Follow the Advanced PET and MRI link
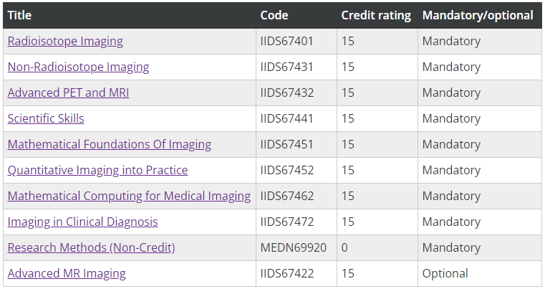This screenshot has width=545, height=289. click(x=68, y=93)
